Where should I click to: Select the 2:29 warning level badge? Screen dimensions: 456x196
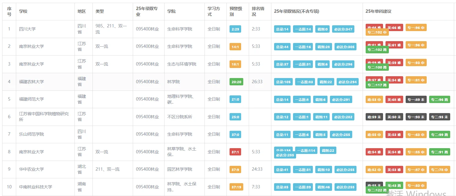pos(235,29)
